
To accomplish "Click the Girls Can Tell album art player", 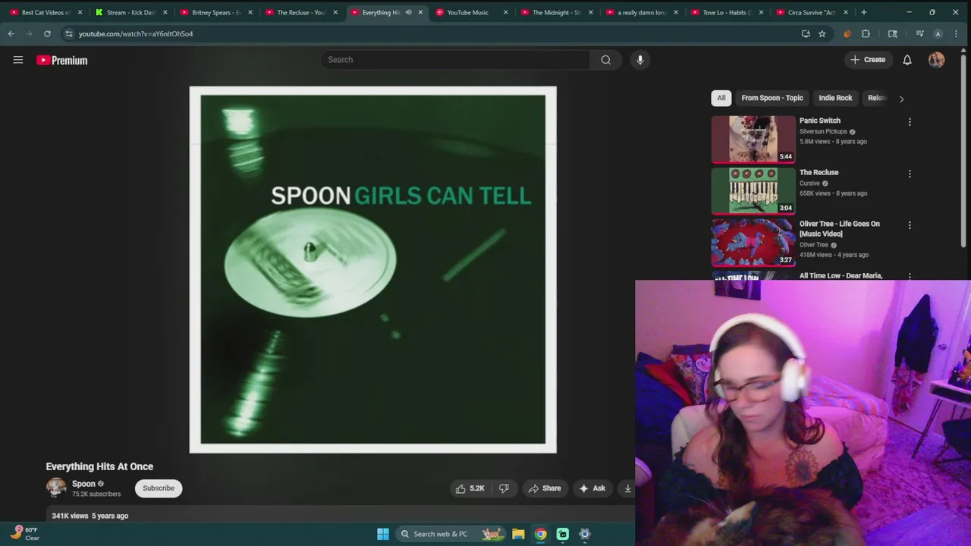I will (372, 269).
